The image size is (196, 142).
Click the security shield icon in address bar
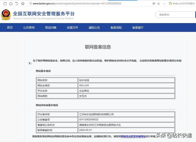coord(30,3)
